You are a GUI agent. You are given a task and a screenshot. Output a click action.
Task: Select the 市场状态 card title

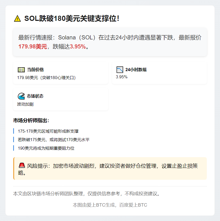tap(35, 96)
